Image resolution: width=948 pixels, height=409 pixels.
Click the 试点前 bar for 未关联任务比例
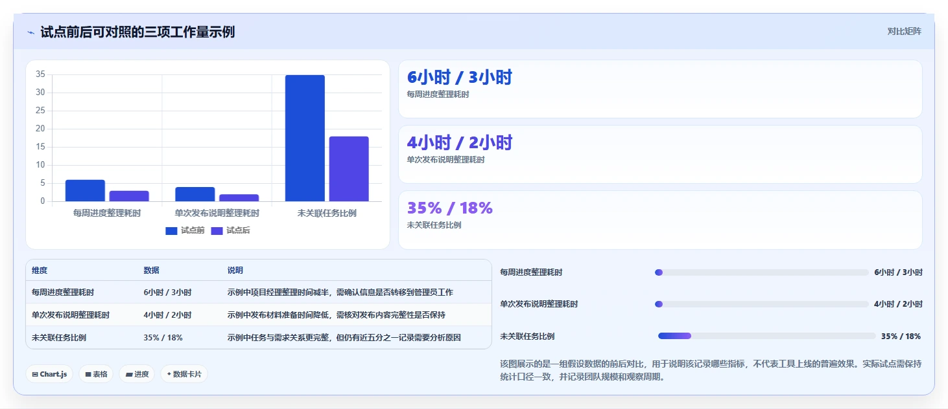(305, 138)
